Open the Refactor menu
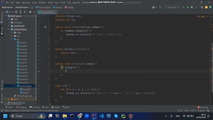The image size is (213, 120). coord(42,3)
